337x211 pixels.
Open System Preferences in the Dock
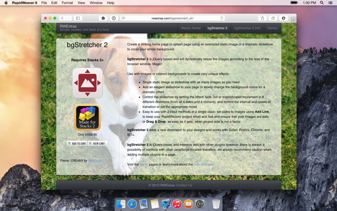[x=200, y=204]
